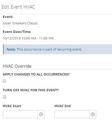The width and height of the screenshot is (112, 124).
Task: Click the 10/12/2018 10:00 AM date text
Action: (19, 38)
